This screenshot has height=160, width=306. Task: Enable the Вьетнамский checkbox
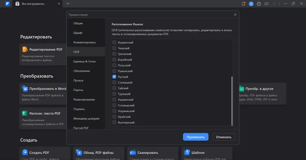point(114,123)
